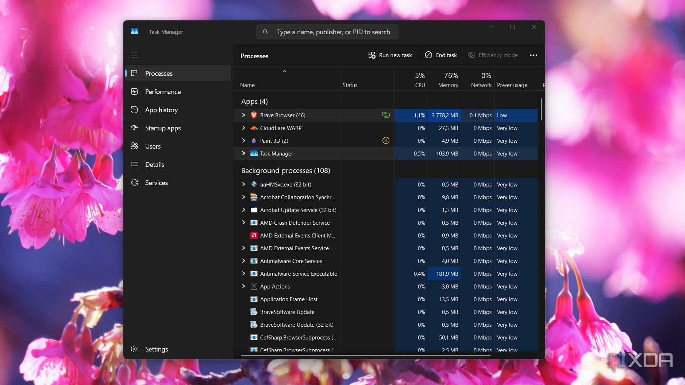This screenshot has width=685, height=385.
Task: Expand the Paint 3D (2) group
Action: (x=244, y=141)
